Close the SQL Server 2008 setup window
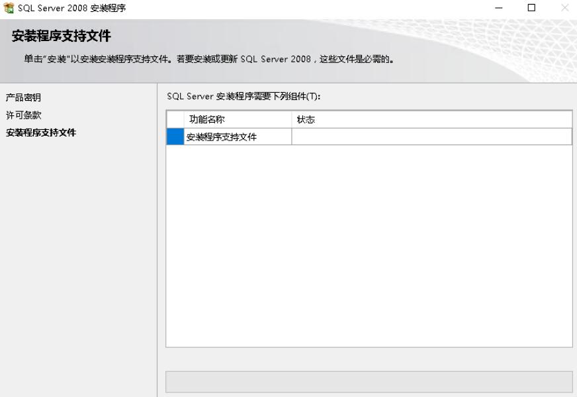The width and height of the screenshot is (577, 397). 564,8
